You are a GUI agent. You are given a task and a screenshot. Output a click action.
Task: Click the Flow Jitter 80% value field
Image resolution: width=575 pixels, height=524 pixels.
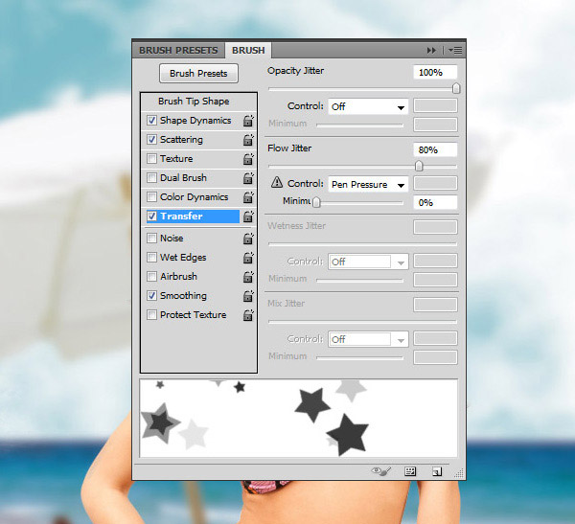pyautogui.click(x=435, y=149)
